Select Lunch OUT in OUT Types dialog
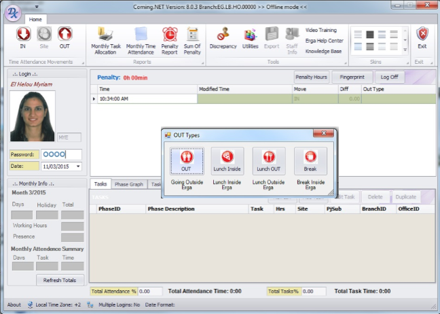 coord(269,161)
